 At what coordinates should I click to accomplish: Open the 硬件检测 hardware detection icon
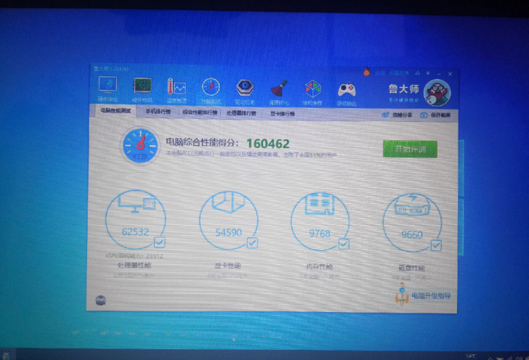click(142, 90)
